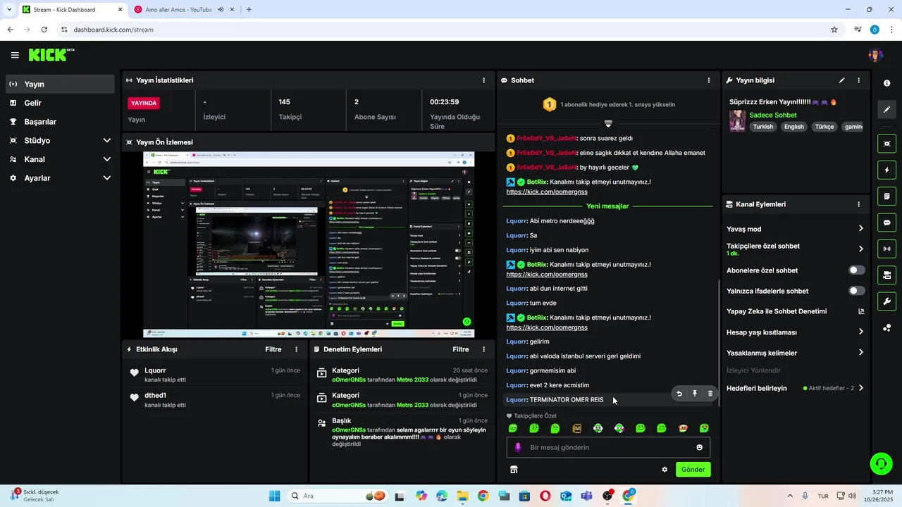Switch to the Stream - Kick Dashboard tab
The height and width of the screenshot is (507, 902).
(x=72, y=10)
